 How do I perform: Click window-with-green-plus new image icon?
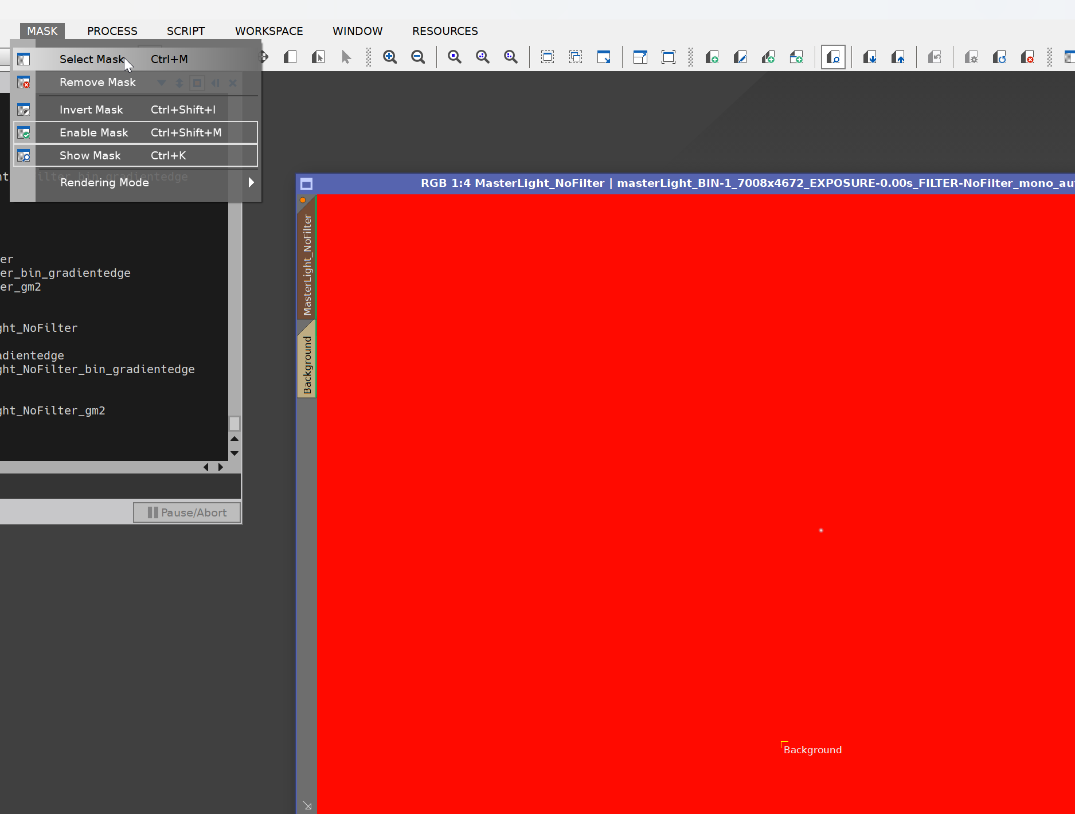pyautogui.click(x=796, y=57)
